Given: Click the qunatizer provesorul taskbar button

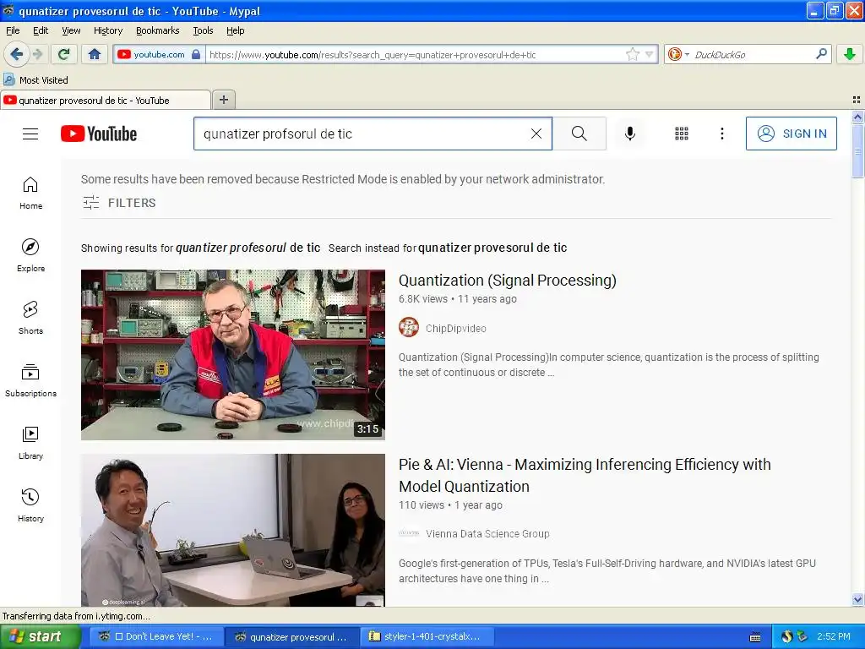Looking at the screenshot, I should coord(291,636).
